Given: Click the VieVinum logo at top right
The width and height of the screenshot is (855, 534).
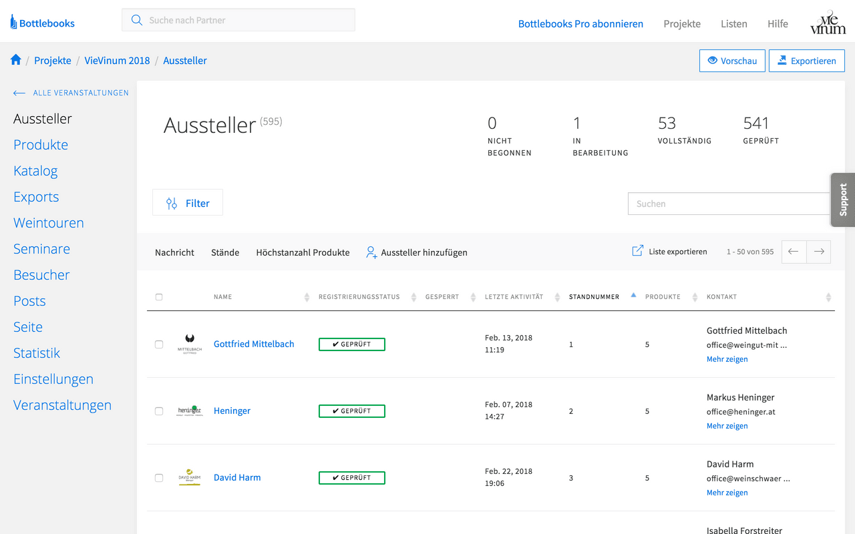Looking at the screenshot, I should click(828, 22).
